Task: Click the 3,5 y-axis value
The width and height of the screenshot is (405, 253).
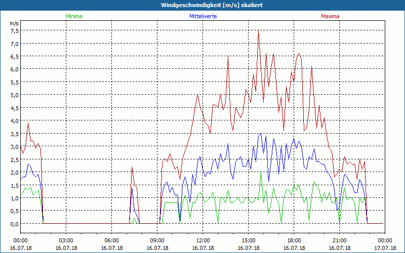Action: click(x=15, y=134)
